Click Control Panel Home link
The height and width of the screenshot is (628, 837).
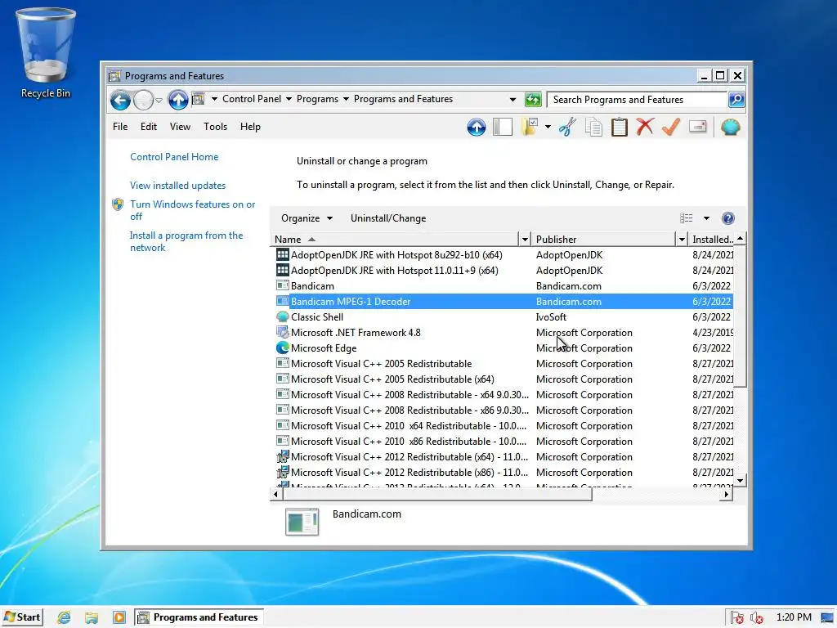[x=174, y=157]
